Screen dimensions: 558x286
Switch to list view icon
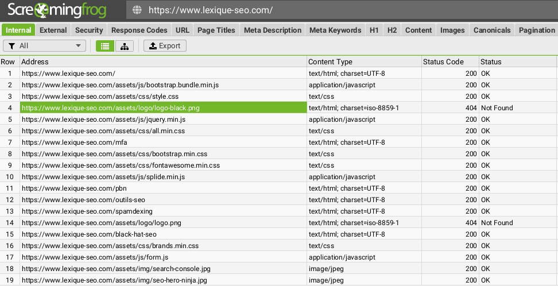tap(105, 46)
